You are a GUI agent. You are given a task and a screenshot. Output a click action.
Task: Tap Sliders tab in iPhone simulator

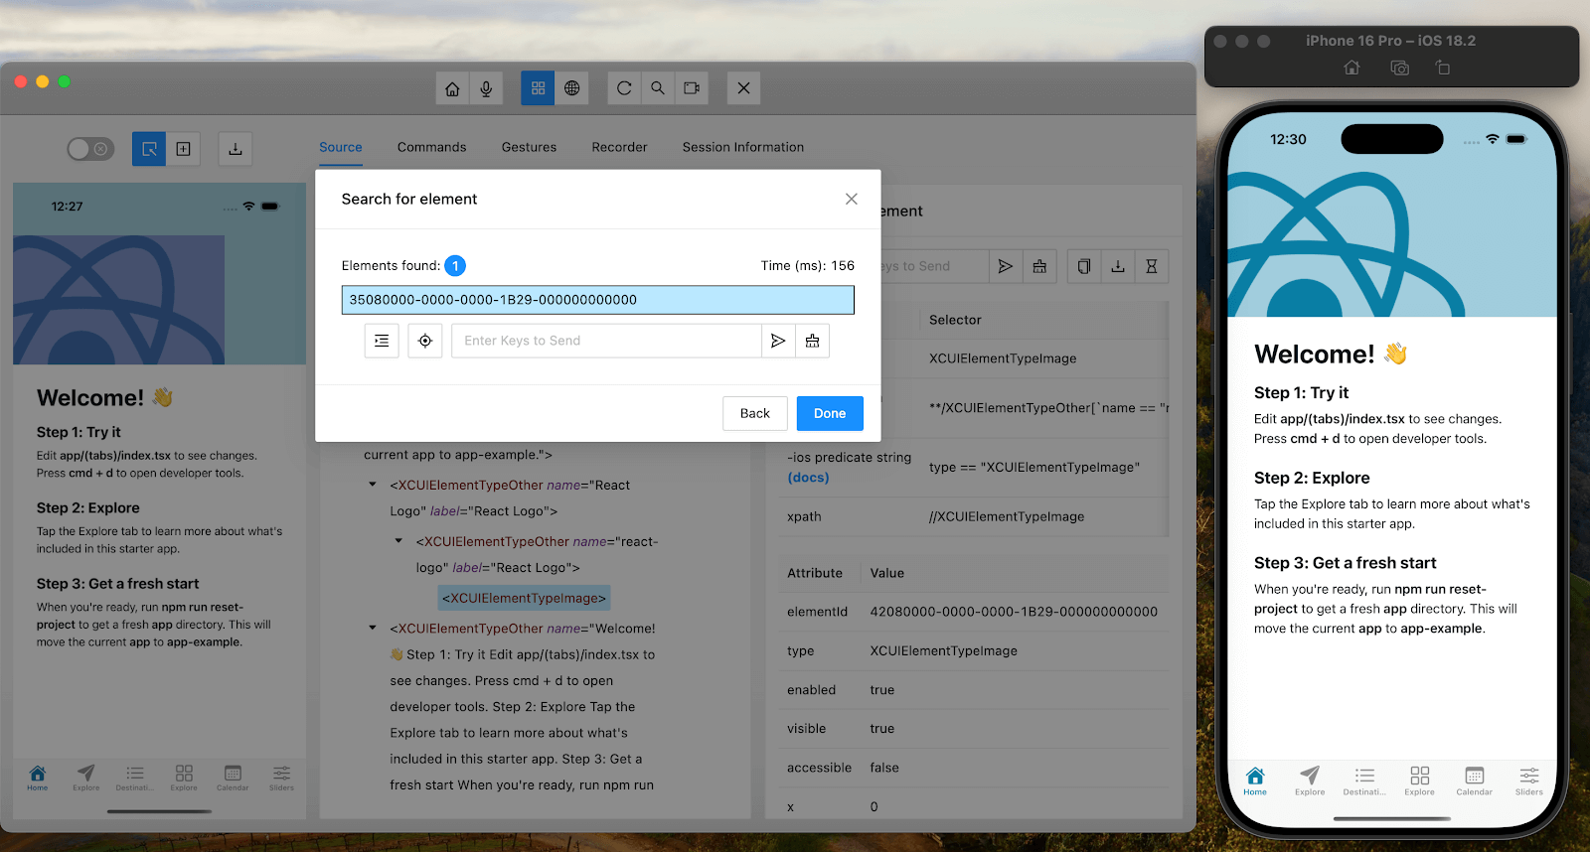1529,781
